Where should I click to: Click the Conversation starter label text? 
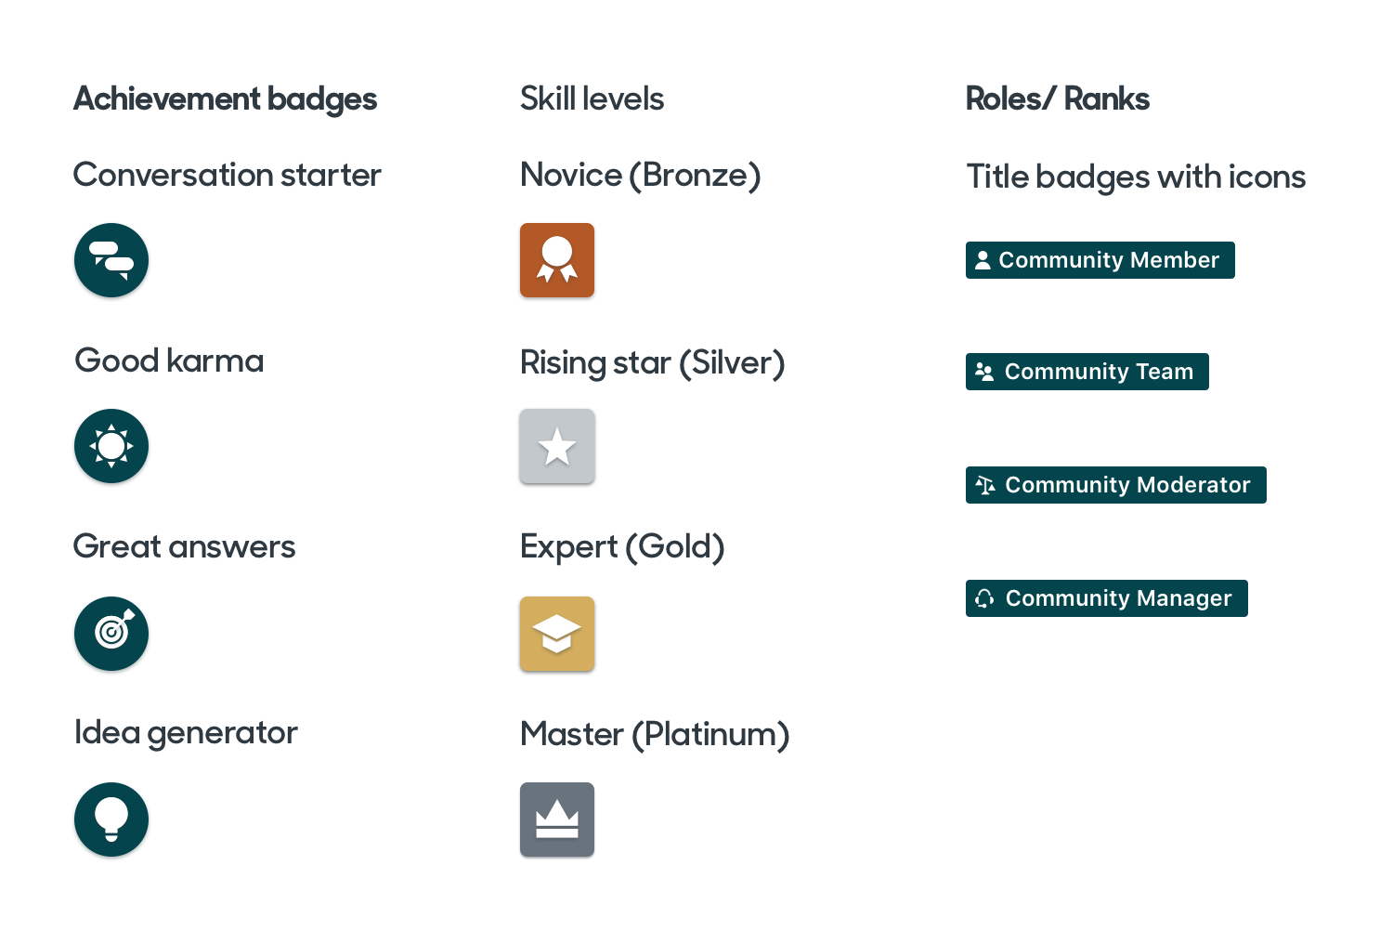click(227, 175)
